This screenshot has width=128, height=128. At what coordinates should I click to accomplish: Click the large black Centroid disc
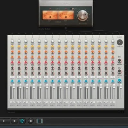[x=120, y=42]
